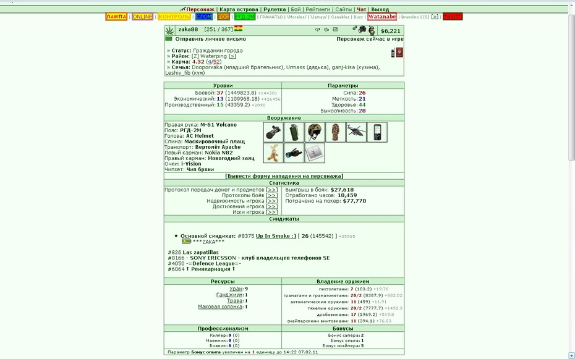Open Иски игрока [>>] link
Screen dimensions: 575x359
coord(271,212)
